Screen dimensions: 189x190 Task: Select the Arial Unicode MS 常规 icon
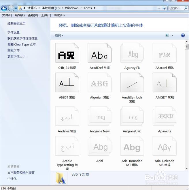pyautogui.click(x=165, y=146)
